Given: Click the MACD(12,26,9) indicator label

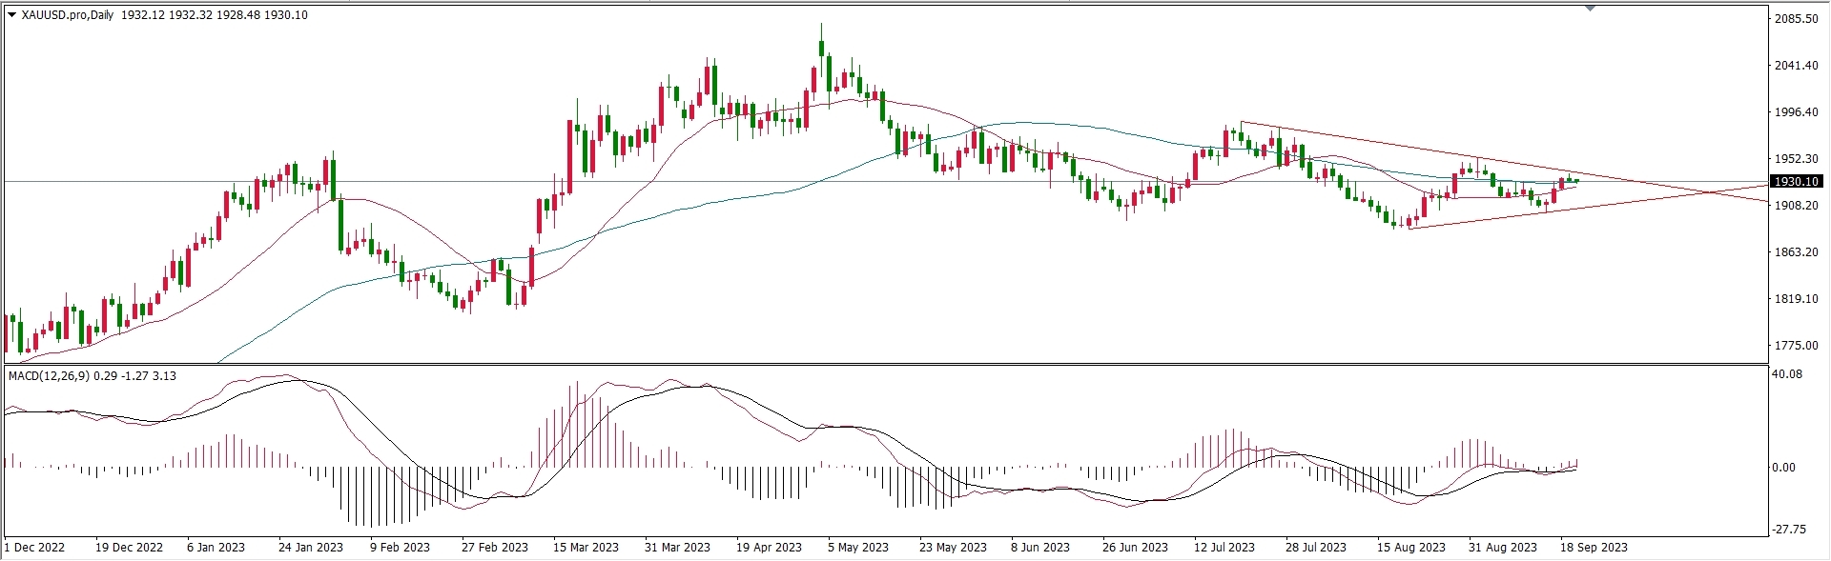Looking at the screenshot, I should coord(49,376).
